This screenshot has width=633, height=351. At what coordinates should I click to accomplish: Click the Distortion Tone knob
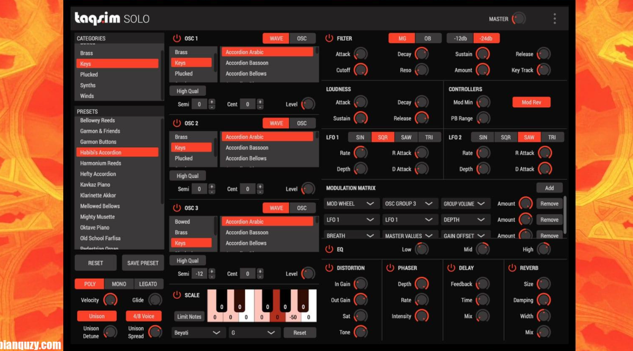[x=360, y=332]
